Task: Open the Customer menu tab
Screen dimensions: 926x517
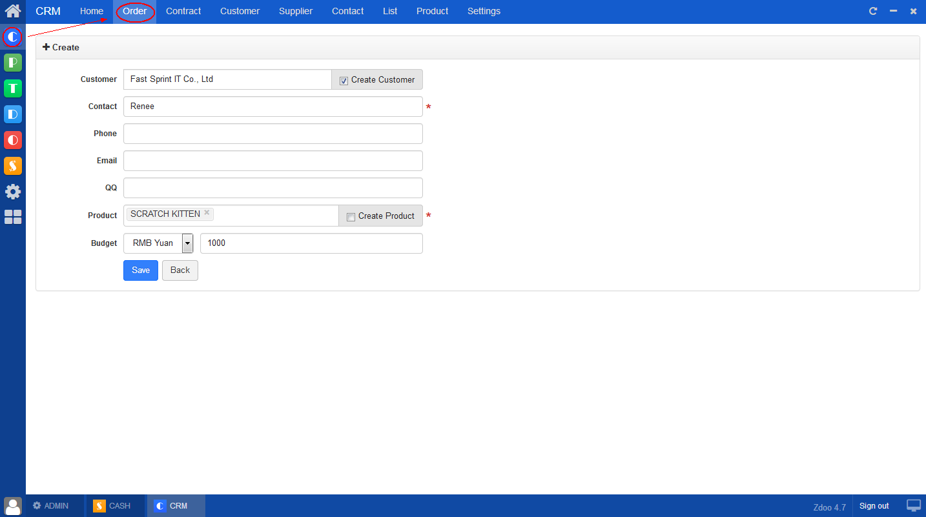Action: [x=240, y=11]
